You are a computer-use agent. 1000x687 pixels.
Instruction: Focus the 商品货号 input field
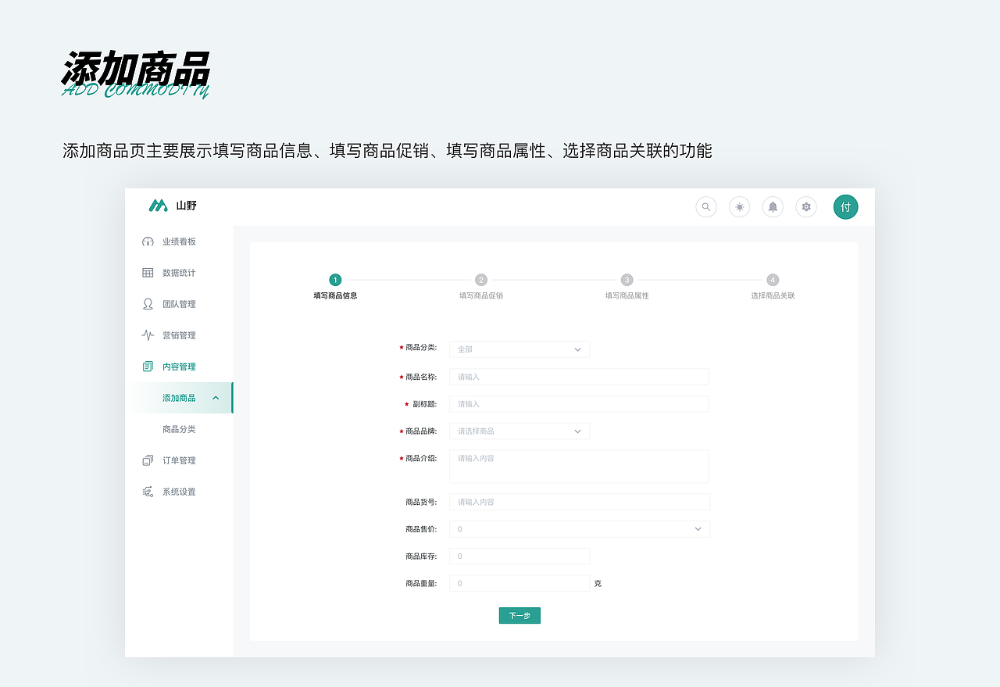[580, 502]
